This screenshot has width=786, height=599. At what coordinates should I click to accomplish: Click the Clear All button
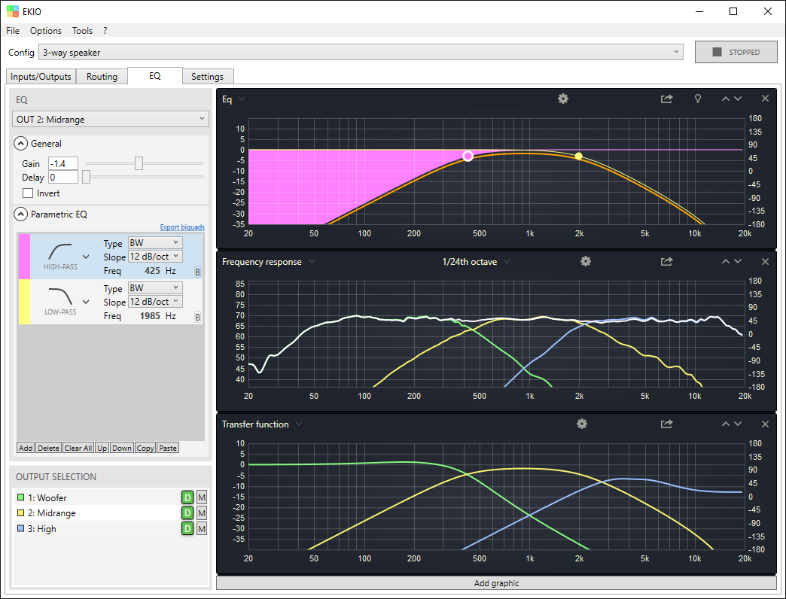78,448
